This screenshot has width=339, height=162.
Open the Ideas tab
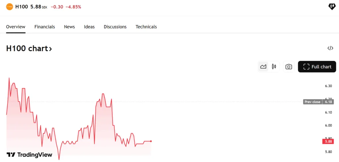click(89, 27)
